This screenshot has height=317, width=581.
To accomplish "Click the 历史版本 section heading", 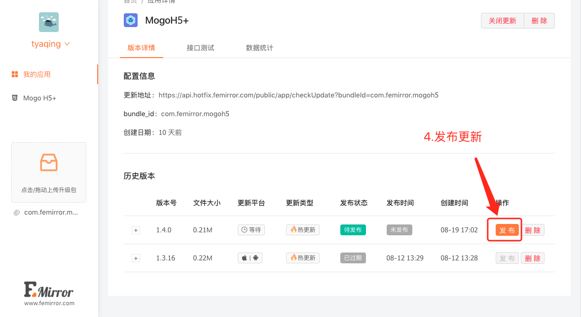I will (x=139, y=176).
